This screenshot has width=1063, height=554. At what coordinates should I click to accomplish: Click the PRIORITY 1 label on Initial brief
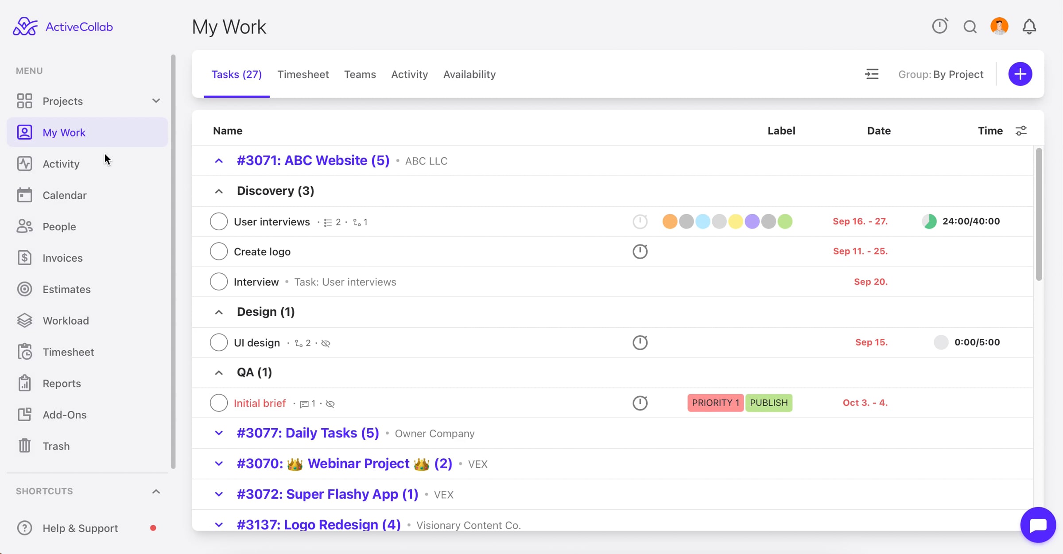716,403
